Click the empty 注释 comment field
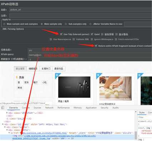The height and width of the screenshot is (141, 152). pos(81,16)
